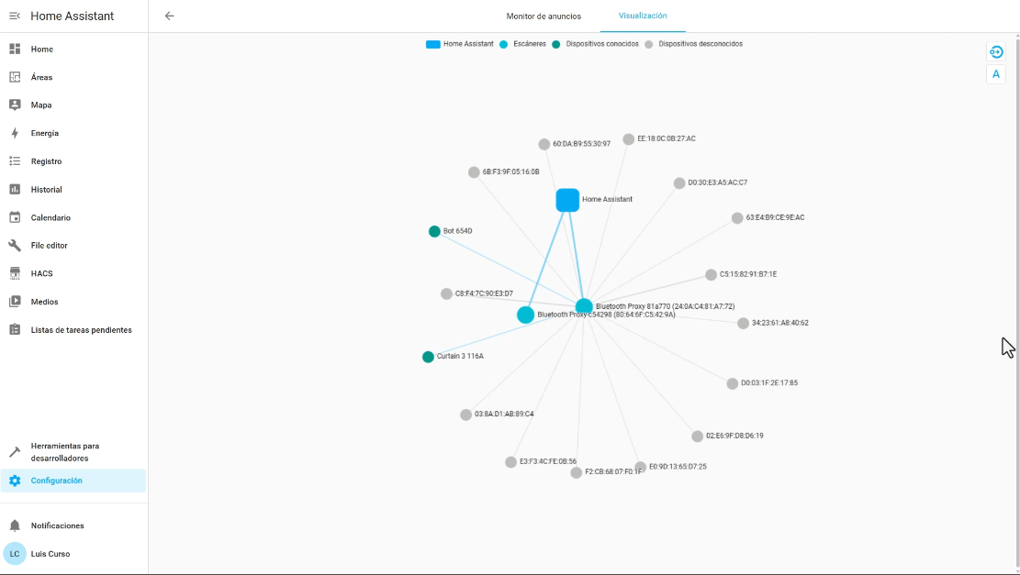Open Registro list icon

point(15,161)
